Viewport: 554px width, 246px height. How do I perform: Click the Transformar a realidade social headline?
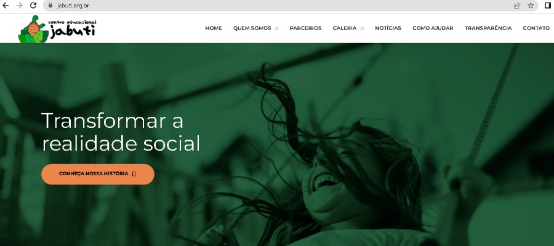coord(121,132)
